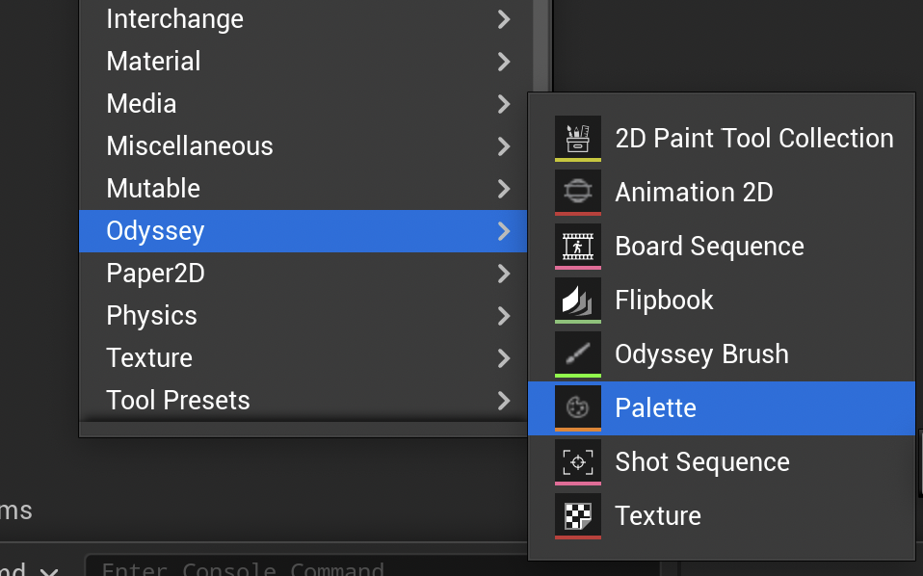Click the checkered Texture icon
The width and height of the screenshot is (923, 576).
click(577, 516)
